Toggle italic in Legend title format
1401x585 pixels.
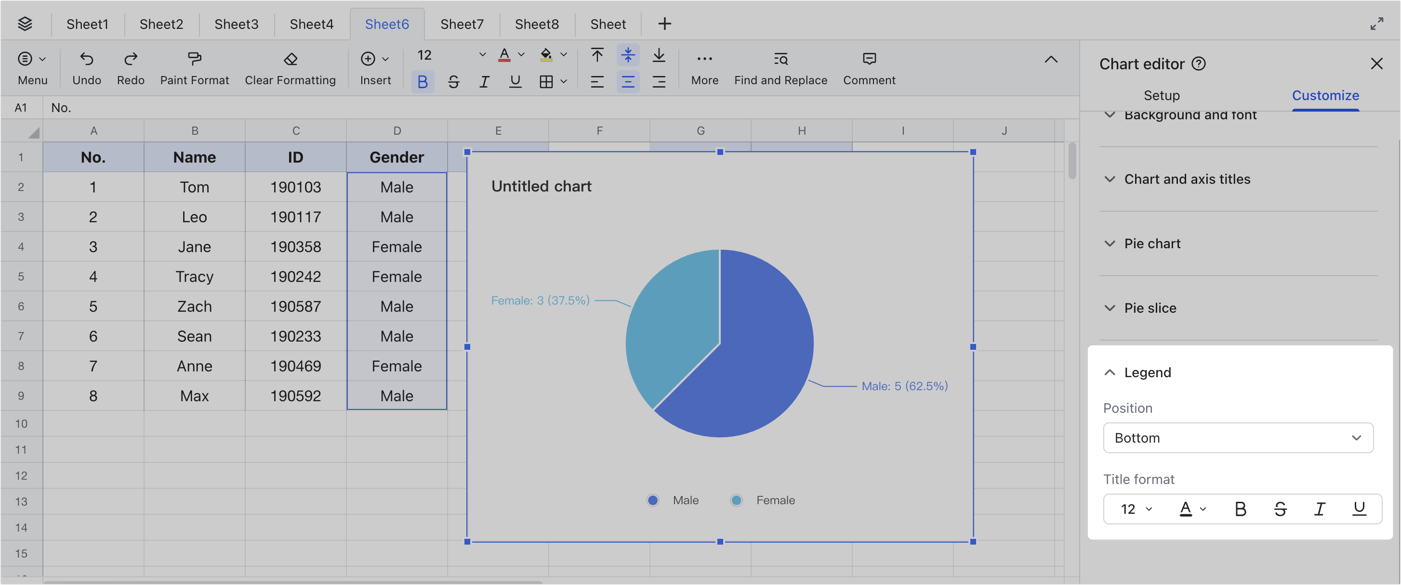pos(1319,509)
